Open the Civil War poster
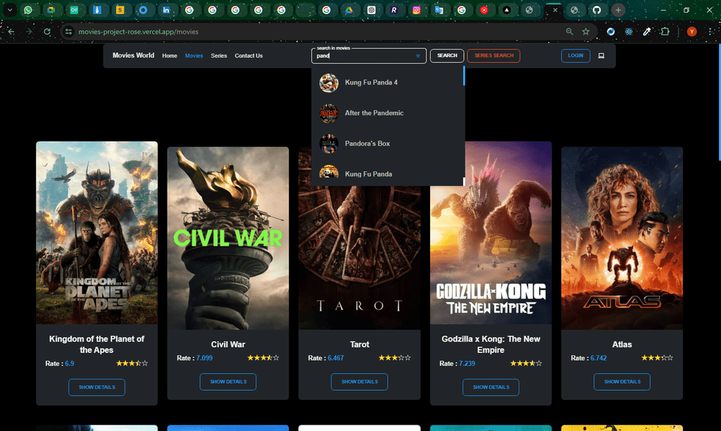 point(228,238)
